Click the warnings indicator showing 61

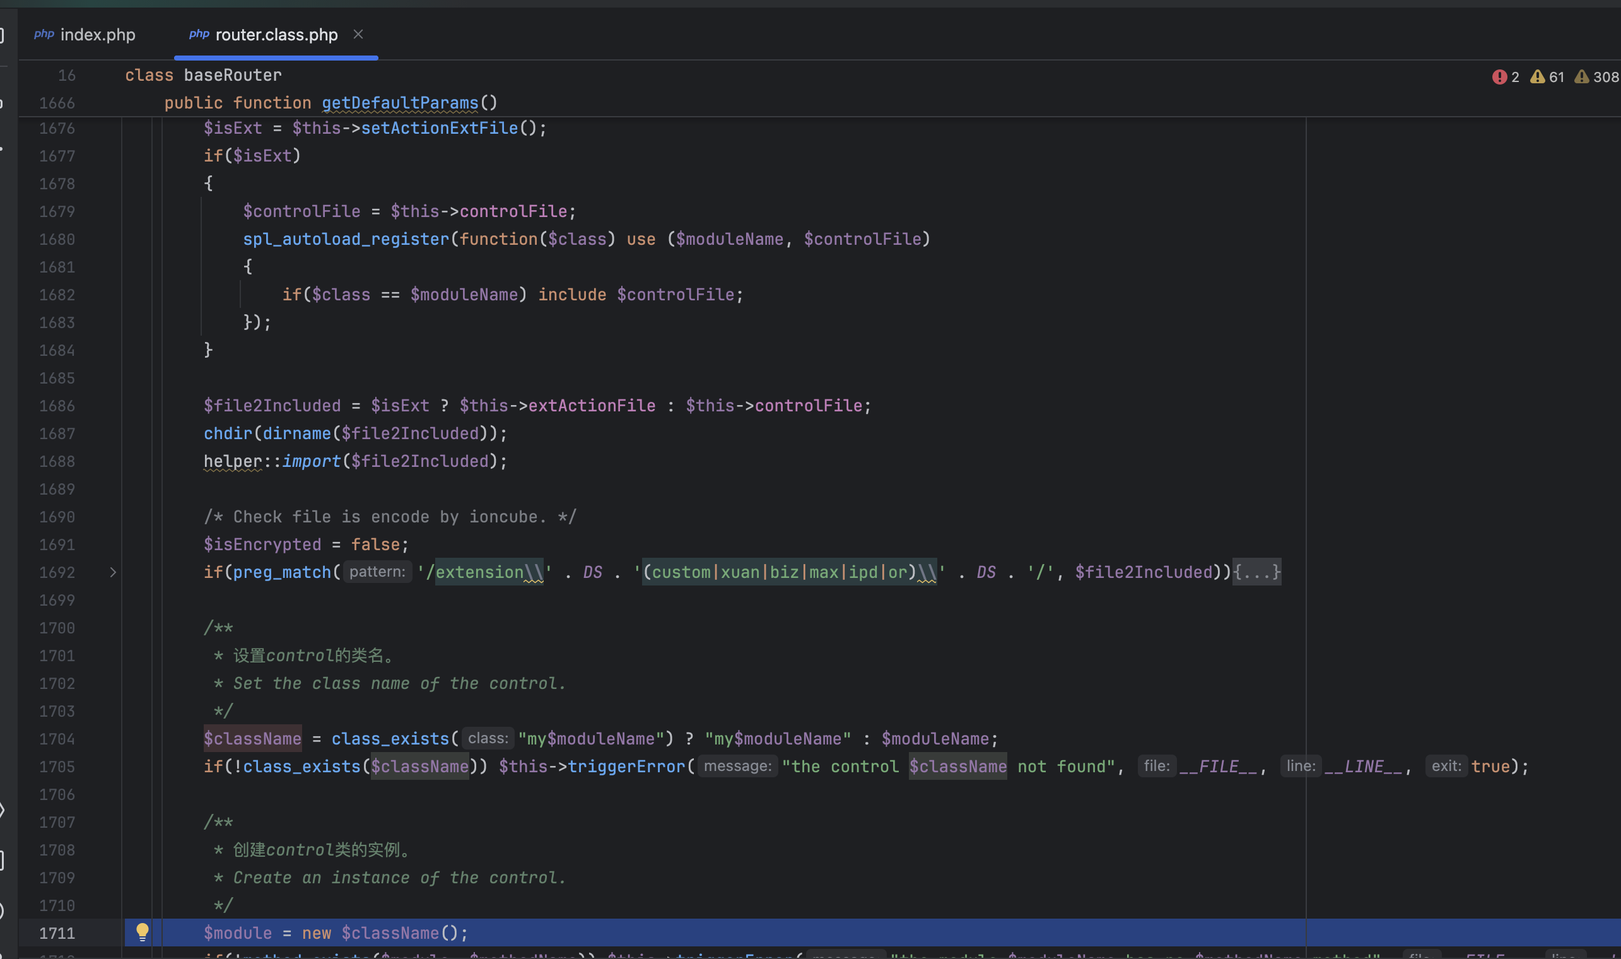point(1547,77)
